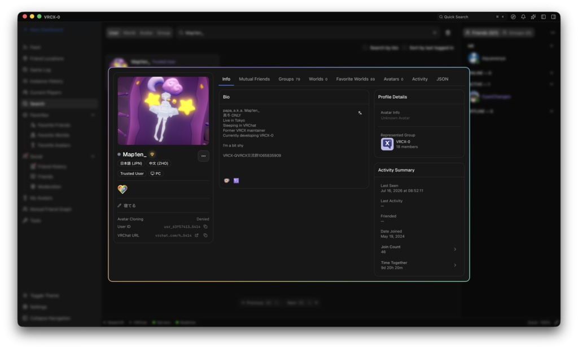Image resolution: width=578 pixels, height=350 pixels.
Task: Toggle the Sort by last logged in checkbox
Action: pos(405,48)
